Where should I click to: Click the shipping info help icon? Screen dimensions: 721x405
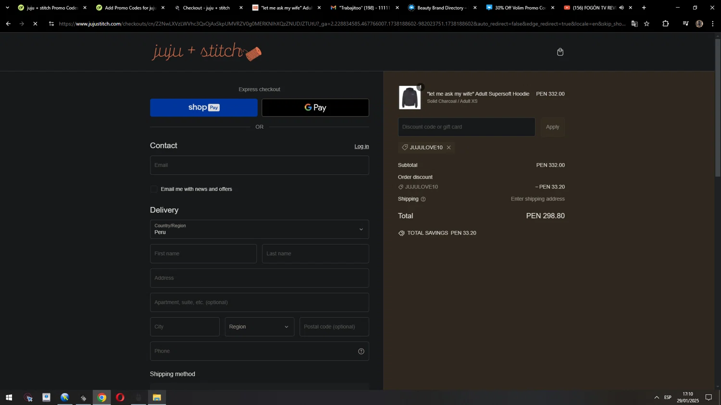[423, 199]
